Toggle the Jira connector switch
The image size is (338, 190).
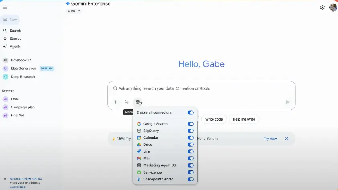click(x=191, y=151)
